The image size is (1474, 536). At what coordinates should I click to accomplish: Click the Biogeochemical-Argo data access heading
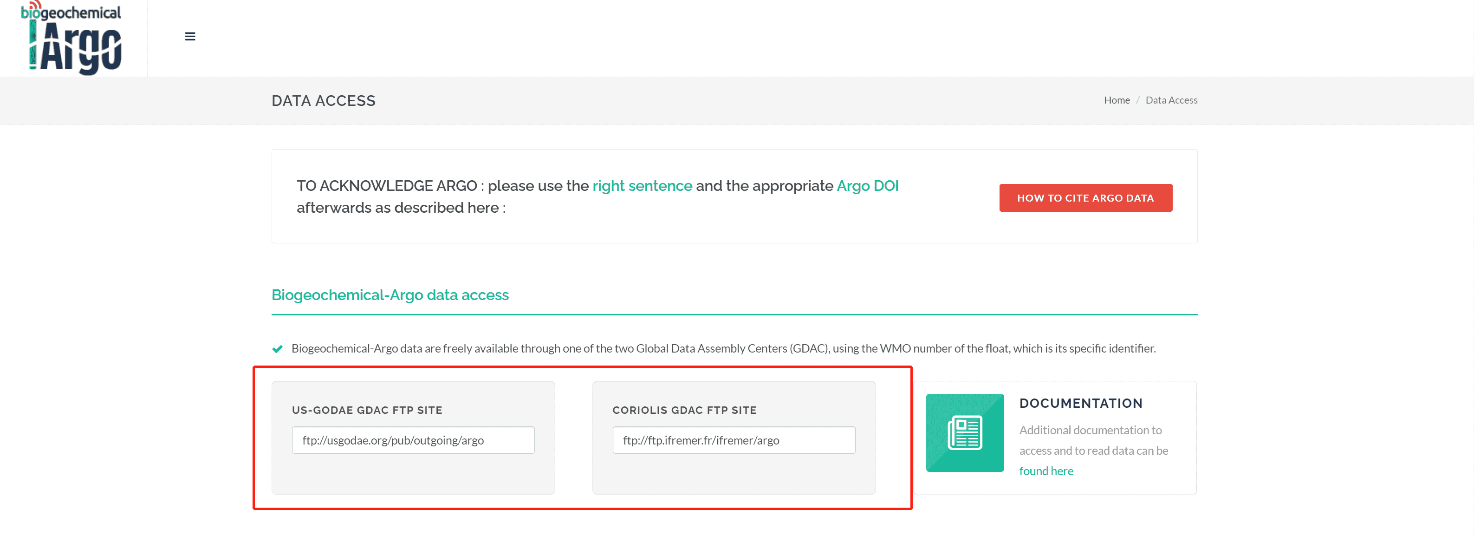[390, 295]
